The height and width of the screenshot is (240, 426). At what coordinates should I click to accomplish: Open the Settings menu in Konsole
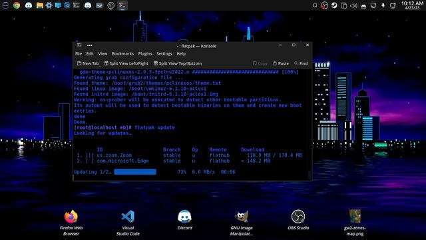coord(164,54)
